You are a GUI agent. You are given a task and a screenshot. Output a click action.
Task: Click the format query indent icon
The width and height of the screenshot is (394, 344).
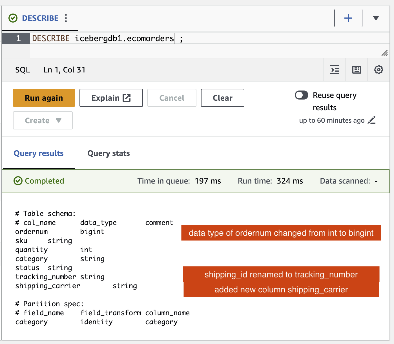335,70
